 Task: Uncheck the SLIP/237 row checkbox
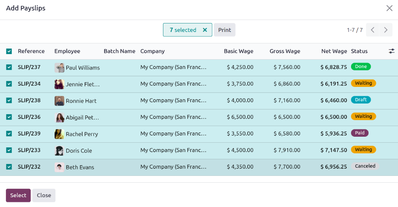[x=9, y=67]
